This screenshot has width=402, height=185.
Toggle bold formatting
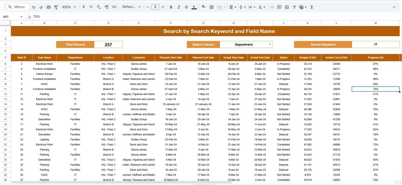tap(171, 7)
